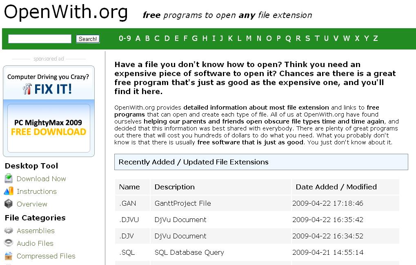
Task: Click the wrench icon in the FIX IT ad
Action: (x=28, y=89)
